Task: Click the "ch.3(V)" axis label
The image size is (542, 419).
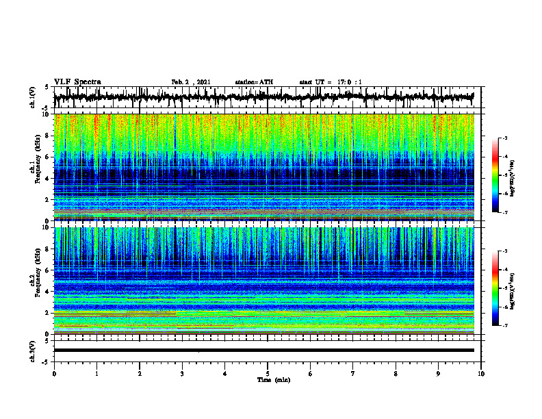Action: tap(33, 352)
